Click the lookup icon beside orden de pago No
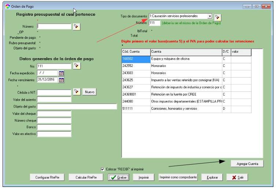This screenshot has width=276, height=188. point(77,66)
